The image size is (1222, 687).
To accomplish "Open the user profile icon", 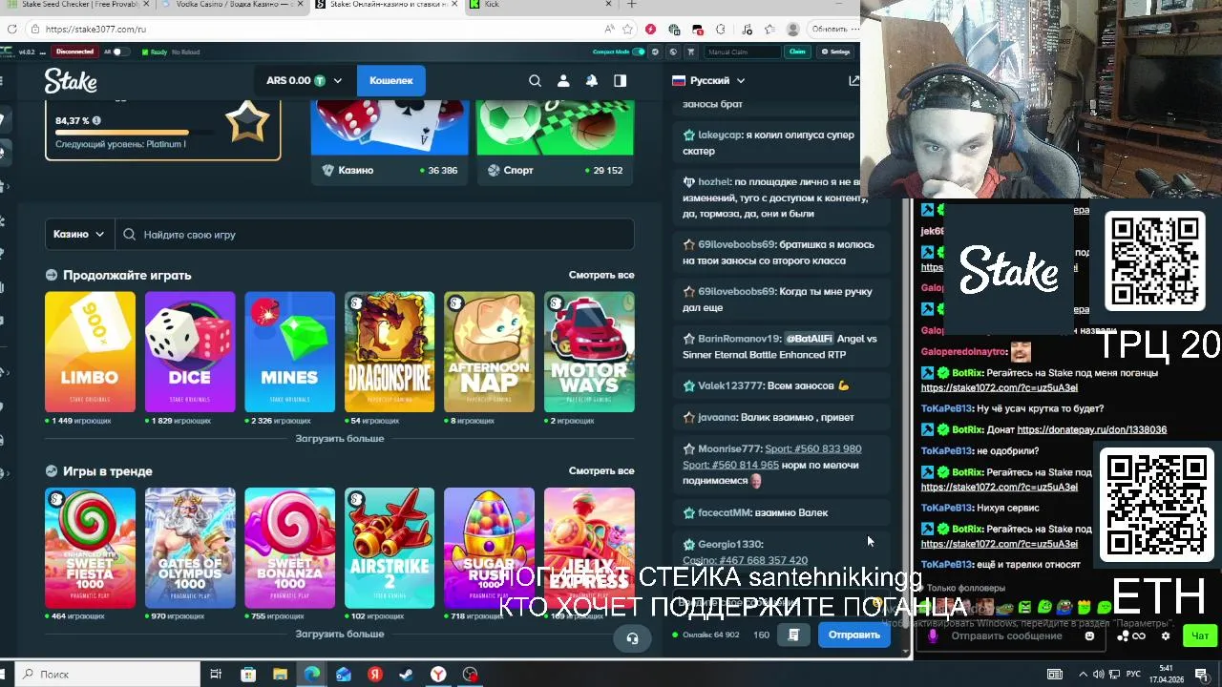I will [563, 81].
